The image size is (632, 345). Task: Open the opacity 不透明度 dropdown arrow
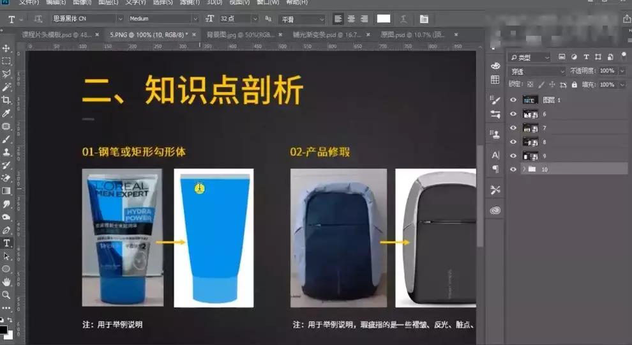pyautogui.click(x=622, y=71)
